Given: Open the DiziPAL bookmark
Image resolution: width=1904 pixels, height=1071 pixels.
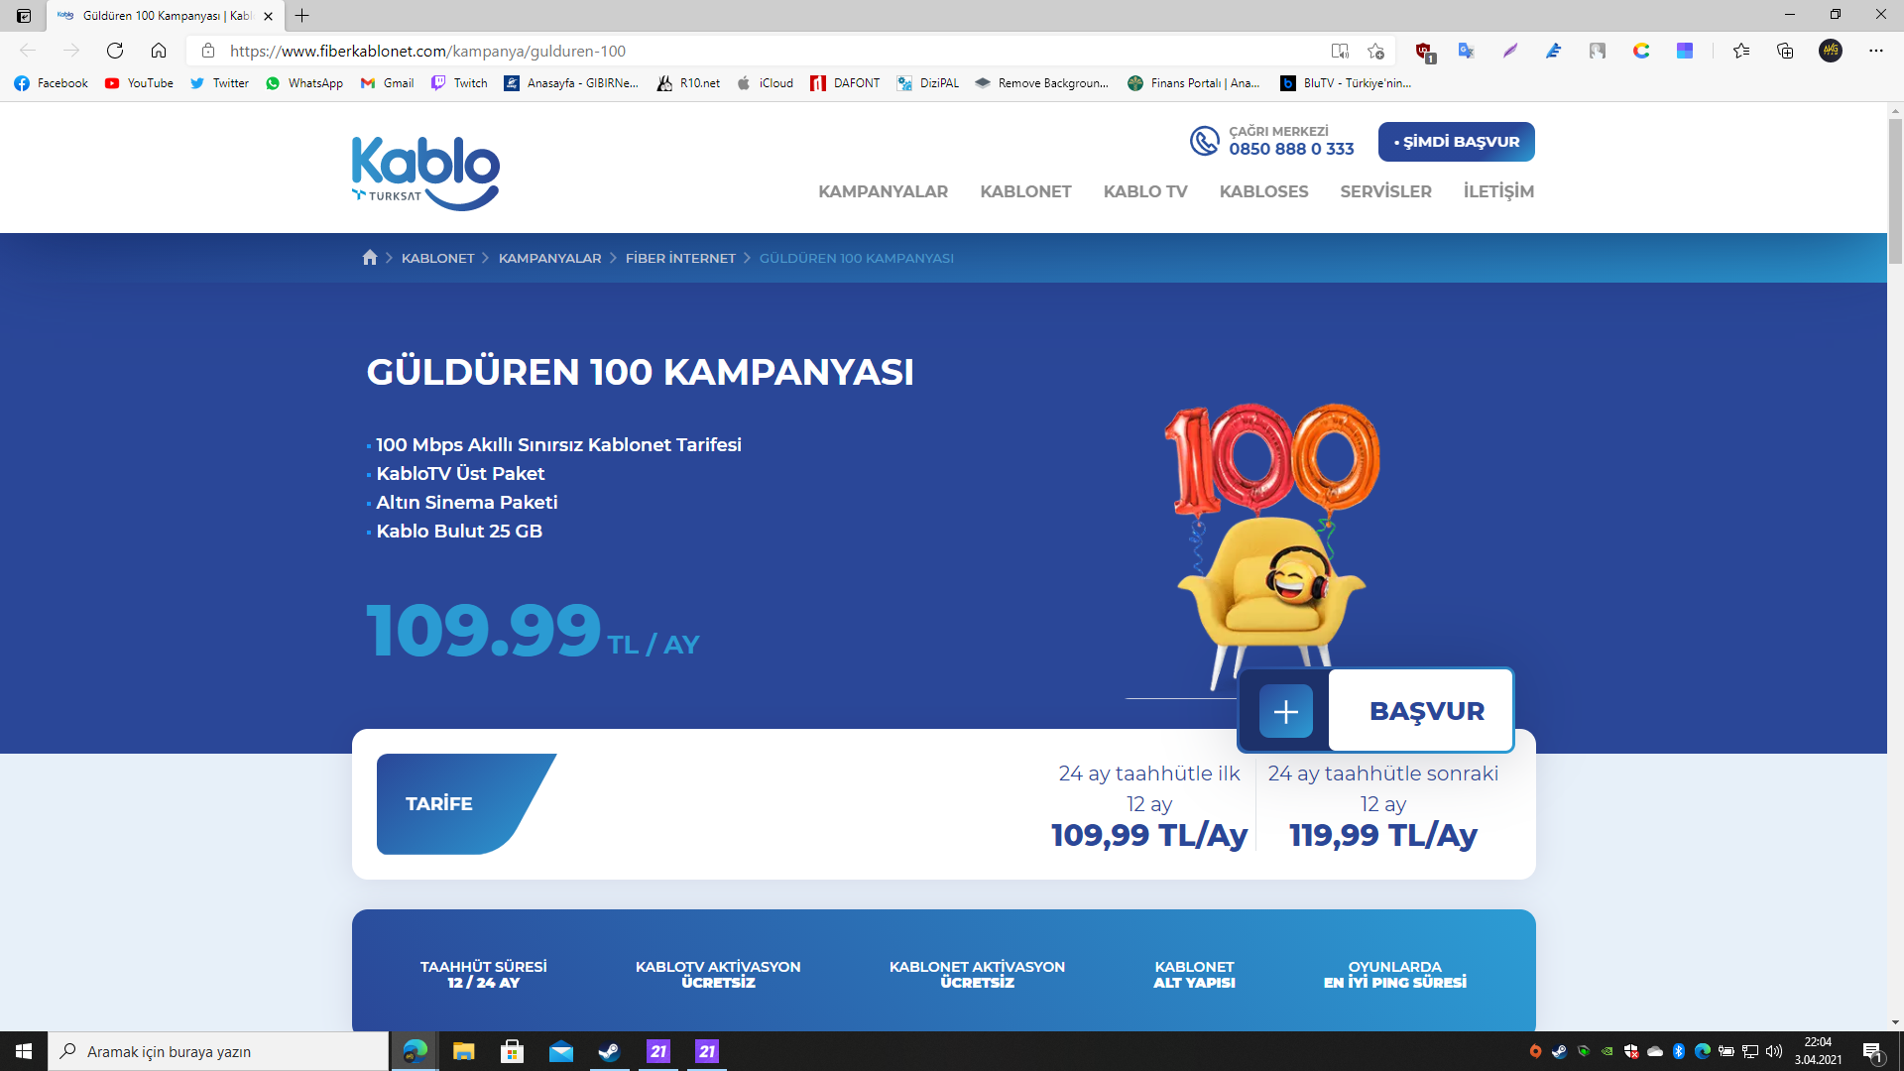Looking at the screenshot, I should [928, 83].
